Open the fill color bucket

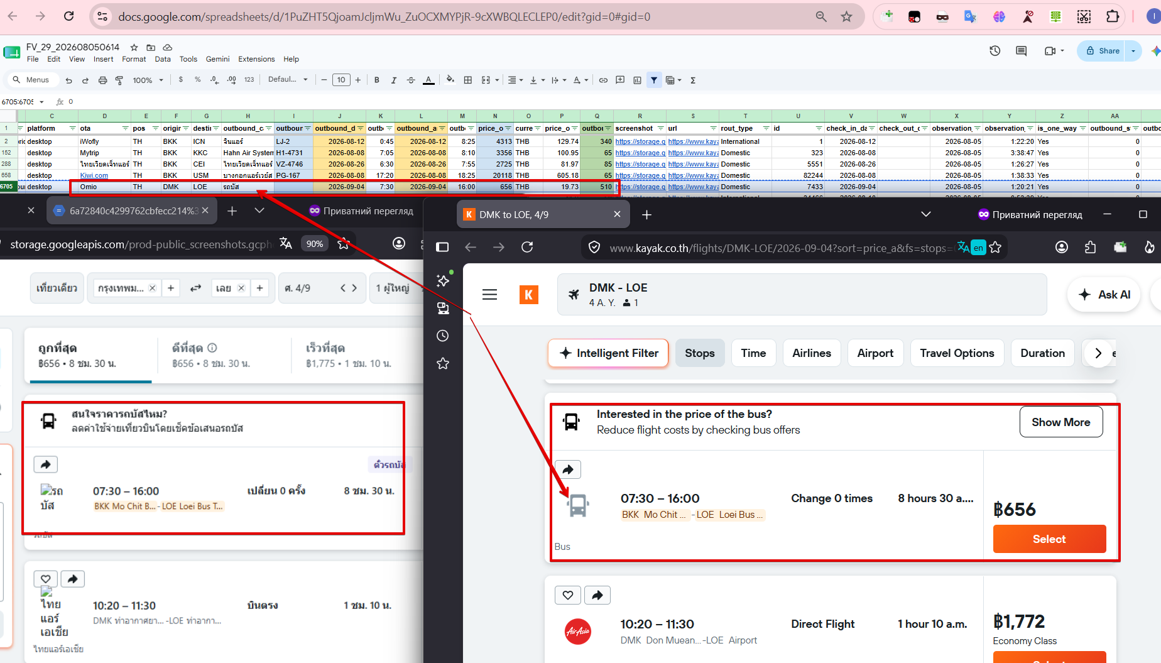point(450,80)
